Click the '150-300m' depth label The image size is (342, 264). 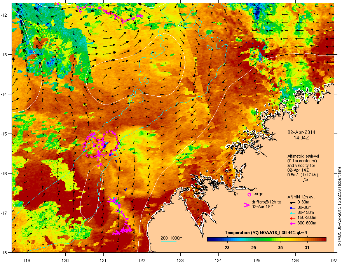pyautogui.click(x=307, y=217)
